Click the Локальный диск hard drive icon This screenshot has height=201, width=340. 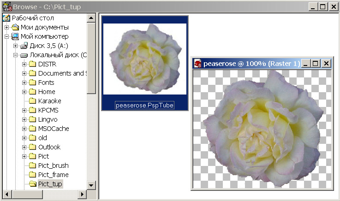24,55
